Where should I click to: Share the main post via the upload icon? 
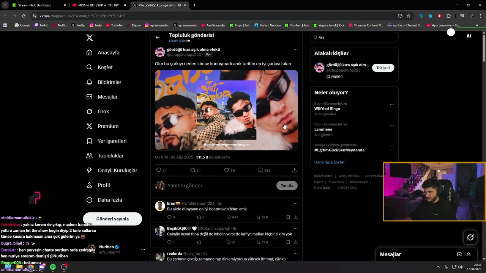[294, 170]
